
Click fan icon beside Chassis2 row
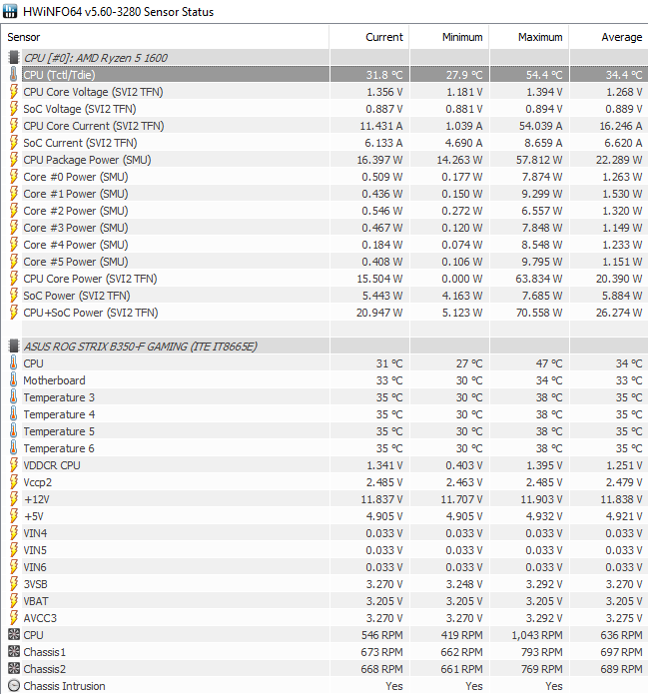14,668
